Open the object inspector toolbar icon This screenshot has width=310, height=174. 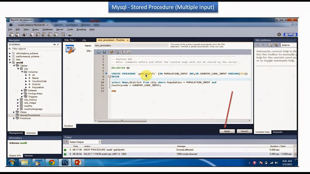coord(25,34)
